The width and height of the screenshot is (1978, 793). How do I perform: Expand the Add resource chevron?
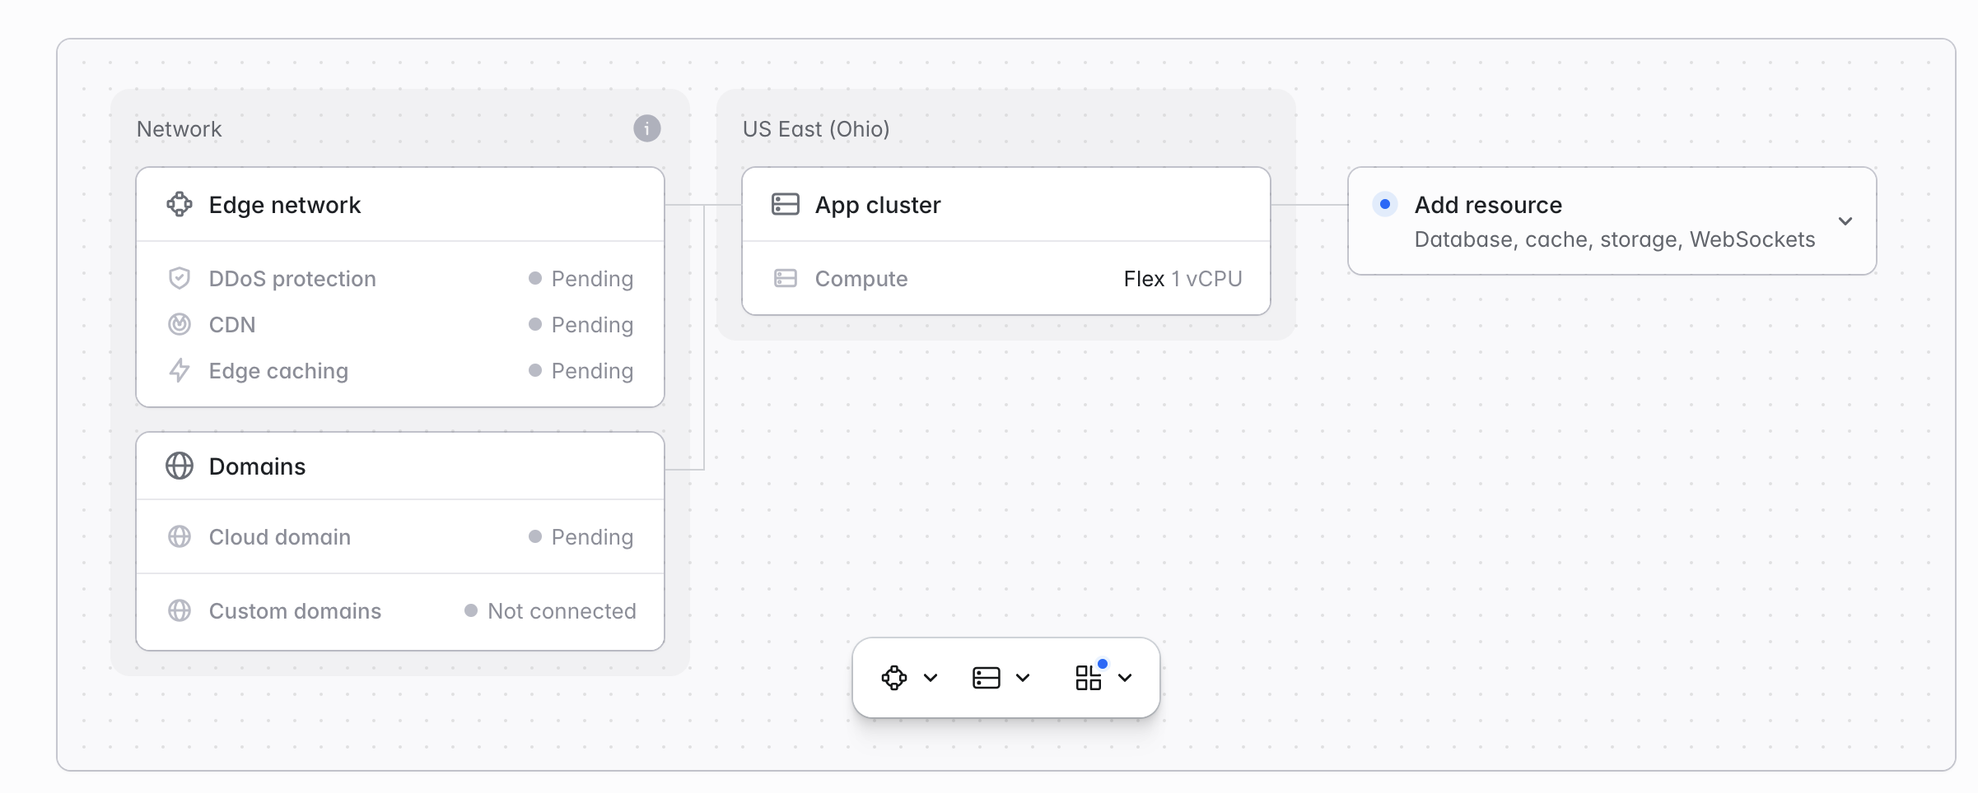point(1845,220)
